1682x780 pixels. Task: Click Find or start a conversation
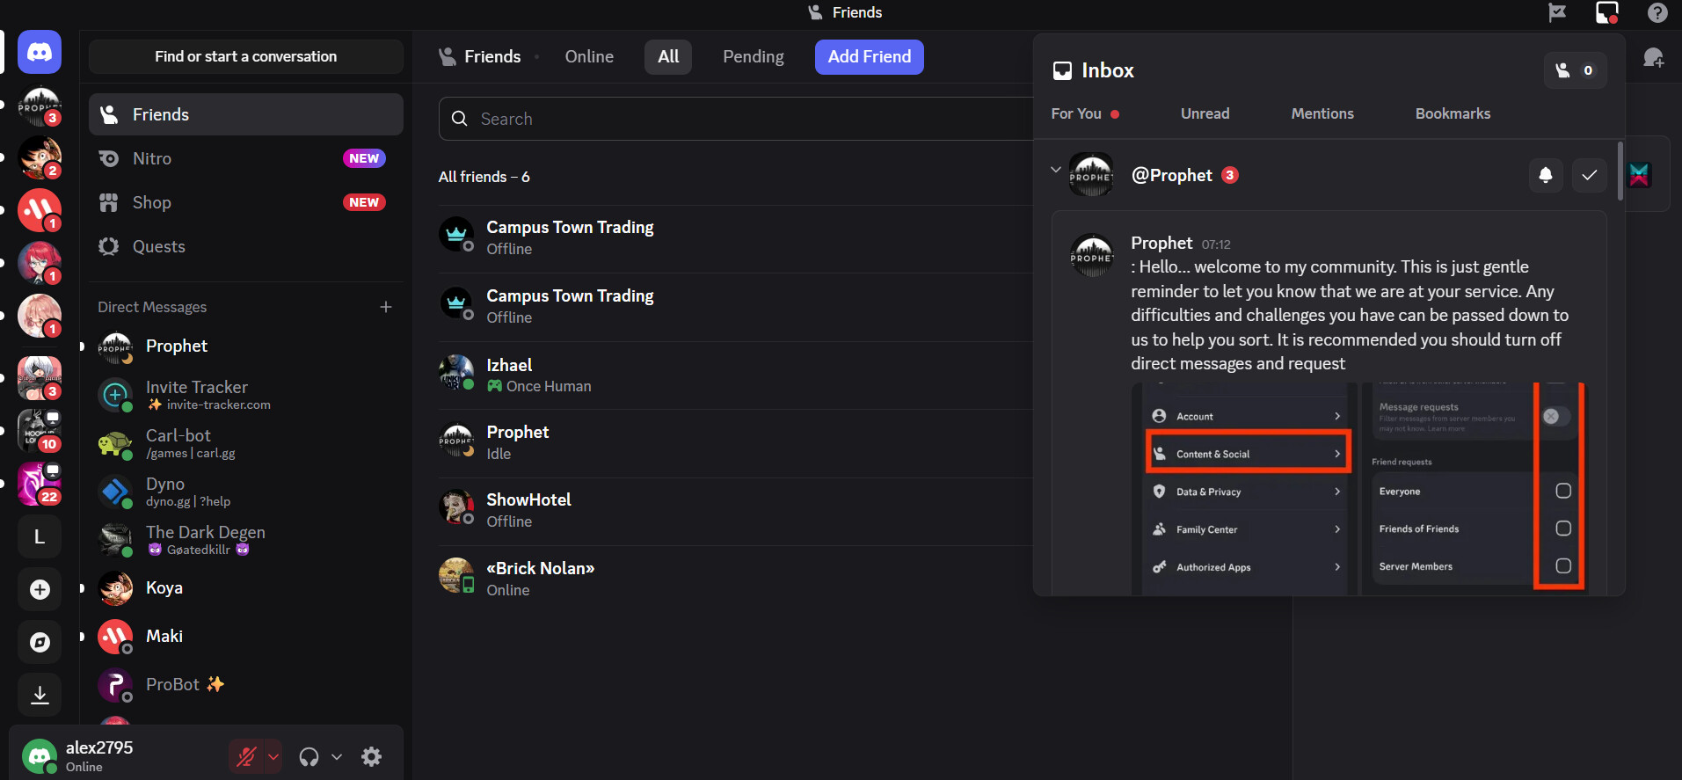pyautogui.click(x=245, y=56)
